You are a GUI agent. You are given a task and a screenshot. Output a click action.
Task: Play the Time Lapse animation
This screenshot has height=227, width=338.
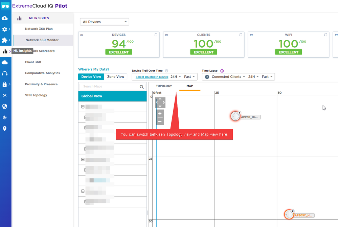[207, 77]
